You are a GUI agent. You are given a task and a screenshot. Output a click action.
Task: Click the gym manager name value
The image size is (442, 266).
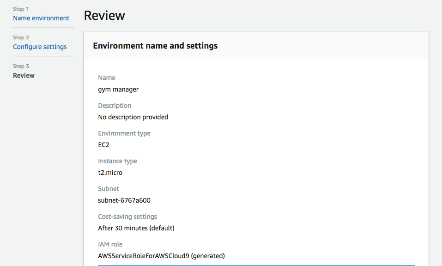coord(118,89)
